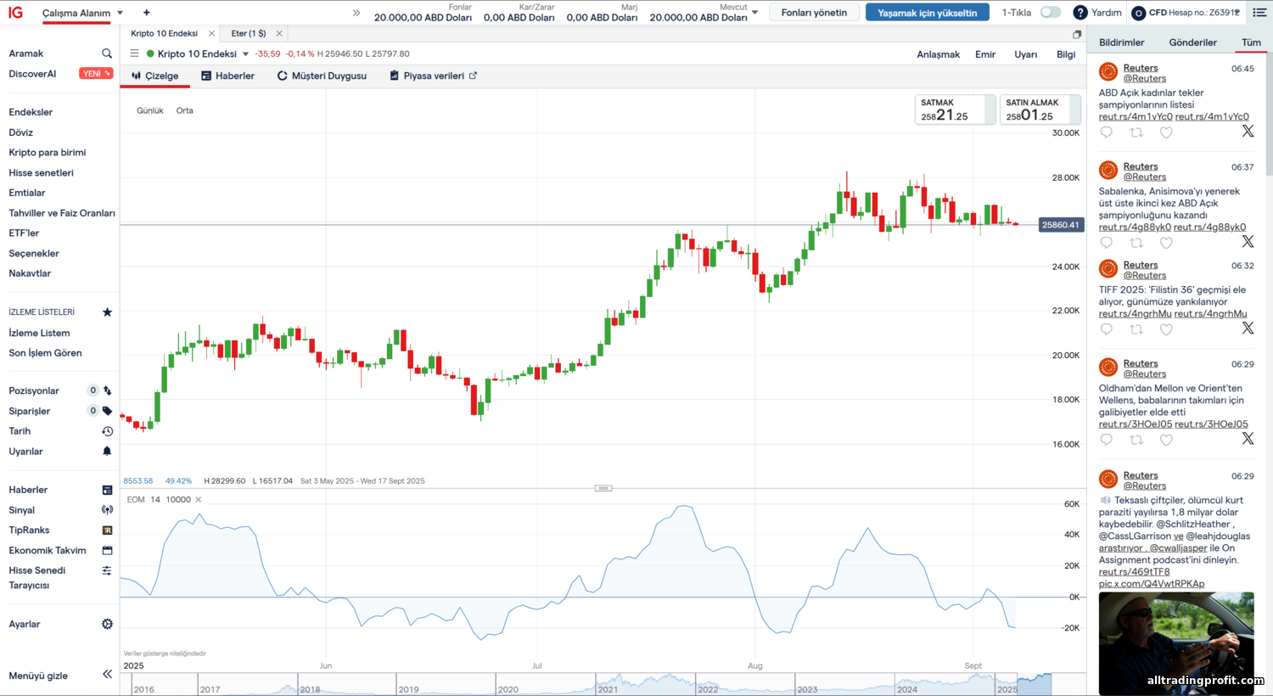
Task: Click the Fonları yönetin button
Action: click(814, 13)
